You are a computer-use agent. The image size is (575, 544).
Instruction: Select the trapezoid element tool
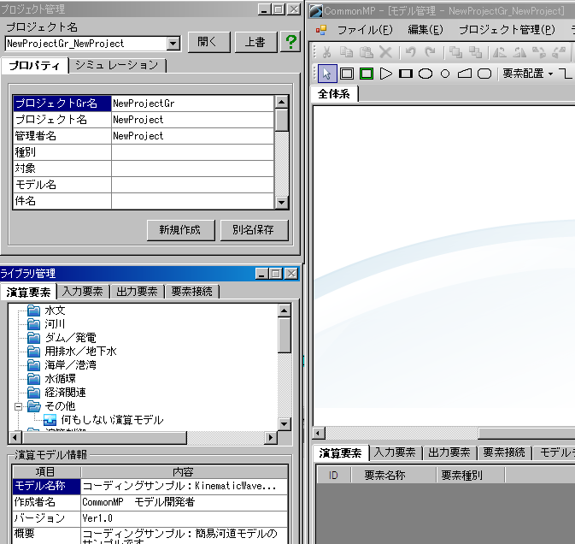465,74
